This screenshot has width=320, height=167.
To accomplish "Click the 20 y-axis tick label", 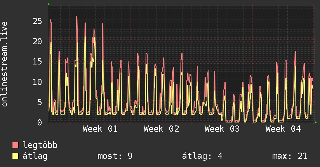I will pyautogui.click(x=37, y=41).
